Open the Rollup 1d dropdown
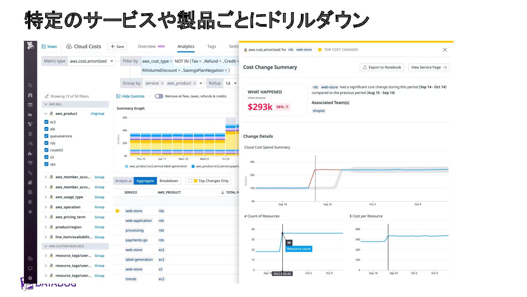The width and height of the screenshot is (527, 297). click(x=231, y=83)
